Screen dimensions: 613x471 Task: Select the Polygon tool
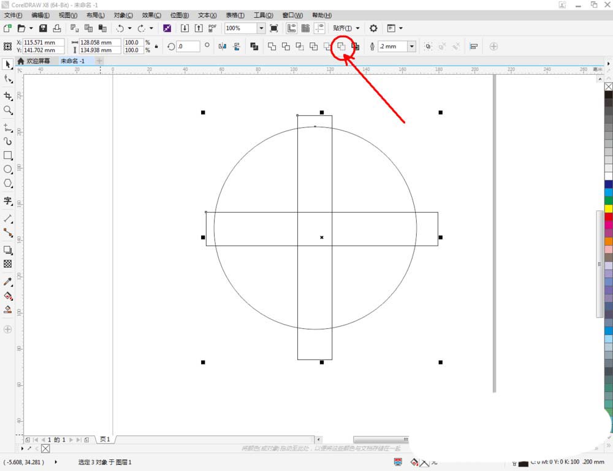point(8,183)
